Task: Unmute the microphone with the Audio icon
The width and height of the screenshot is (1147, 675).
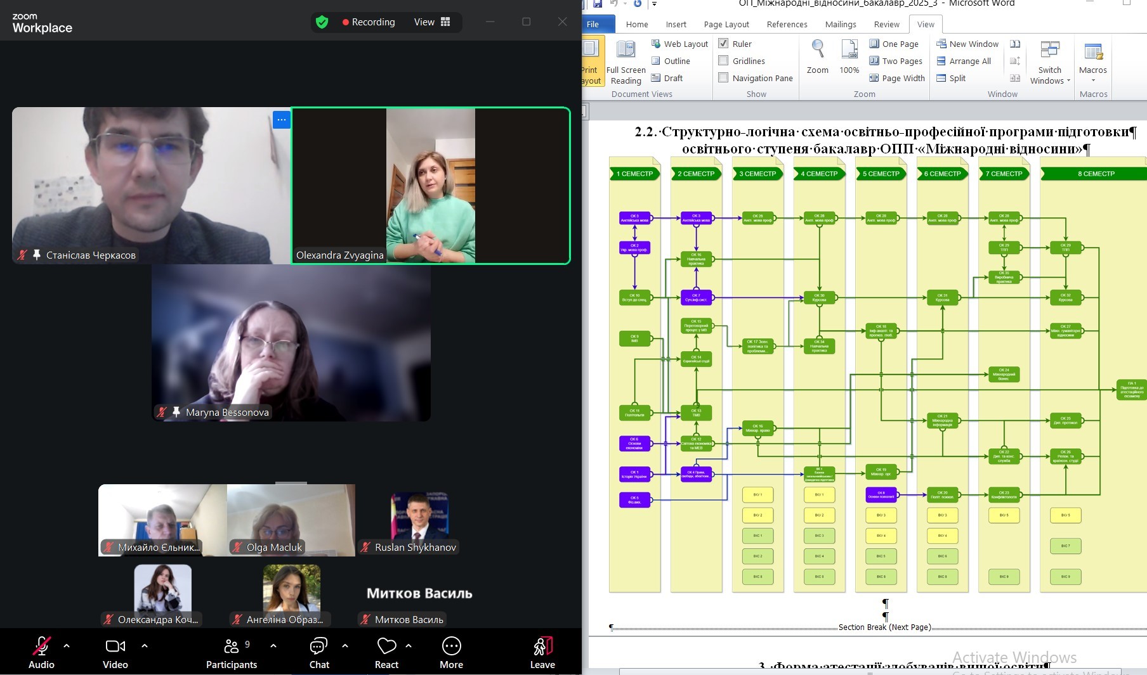Action: pyautogui.click(x=41, y=646)
